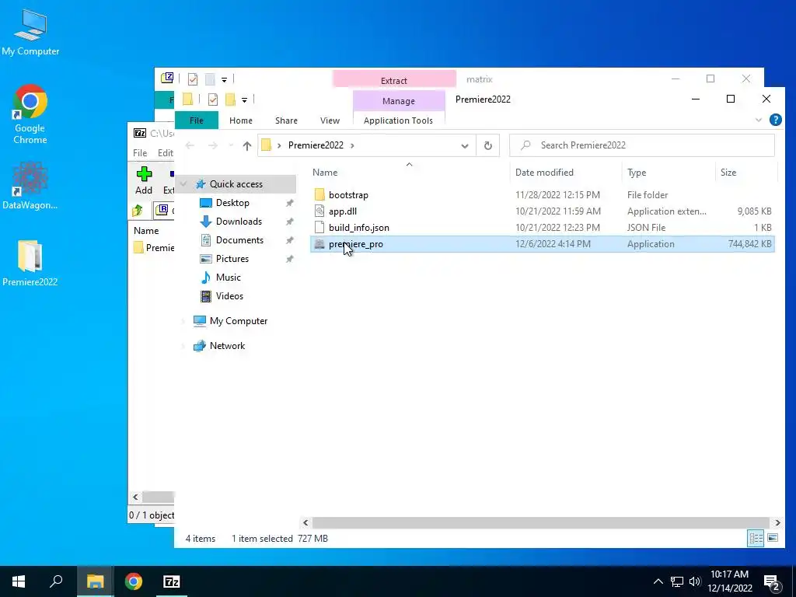Open Pictures in navigation pane
This screenshot has width=796, height=597.
tap(232, 259)
